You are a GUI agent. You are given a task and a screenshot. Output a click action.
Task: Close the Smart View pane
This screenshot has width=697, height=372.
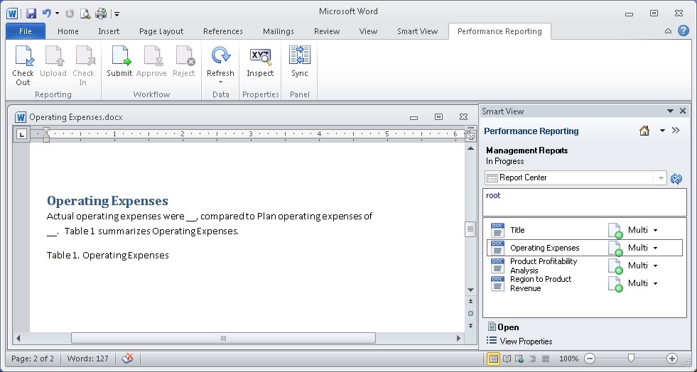683,111
